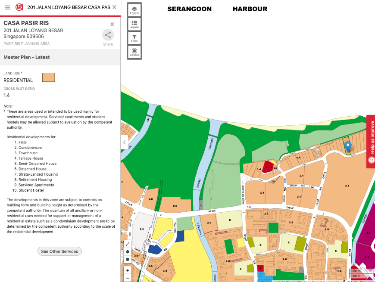
Task: Clear the search box text
Action: [x=114, y=7]
